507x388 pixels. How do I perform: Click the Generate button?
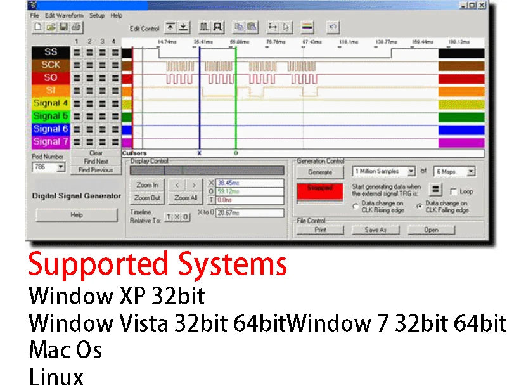[320, 172]
